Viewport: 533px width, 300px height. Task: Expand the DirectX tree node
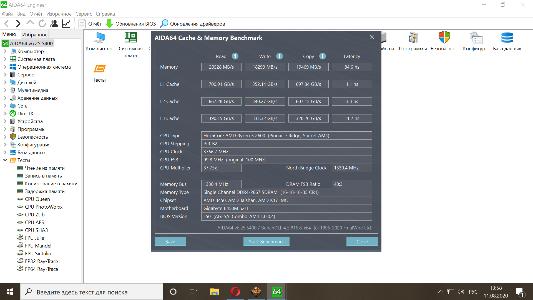pos(5,114)
